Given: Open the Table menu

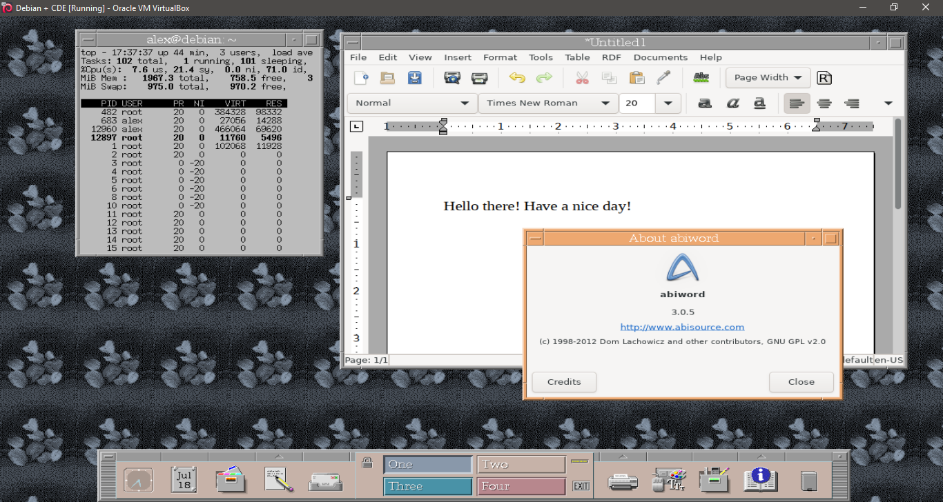Looking at the screenshot, I should (x=577, y=57).
